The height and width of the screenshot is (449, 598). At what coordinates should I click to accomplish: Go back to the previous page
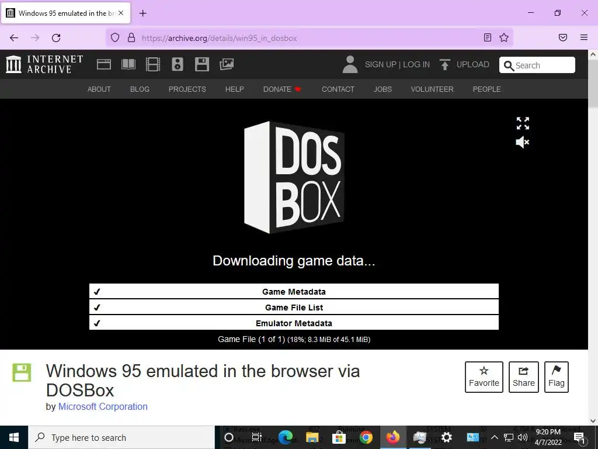(x=14, y=38)
